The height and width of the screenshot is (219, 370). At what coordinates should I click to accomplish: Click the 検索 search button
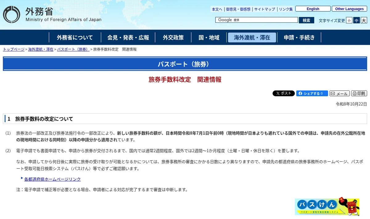(306, 20)
